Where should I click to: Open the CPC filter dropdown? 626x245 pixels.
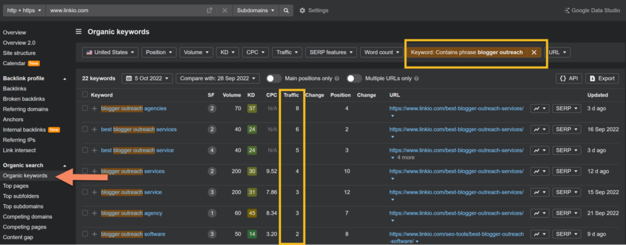256,52
